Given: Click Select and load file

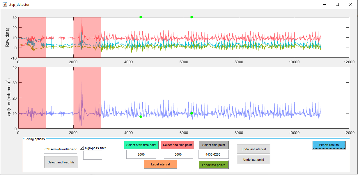Looking at the screenshot, I should click(61, 162).
